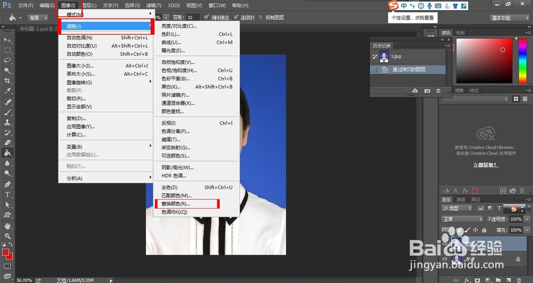The width and height of the screenshot is (533, 283).
Task: Open the 前景 fill source dropdown
Action: [38, 18]
